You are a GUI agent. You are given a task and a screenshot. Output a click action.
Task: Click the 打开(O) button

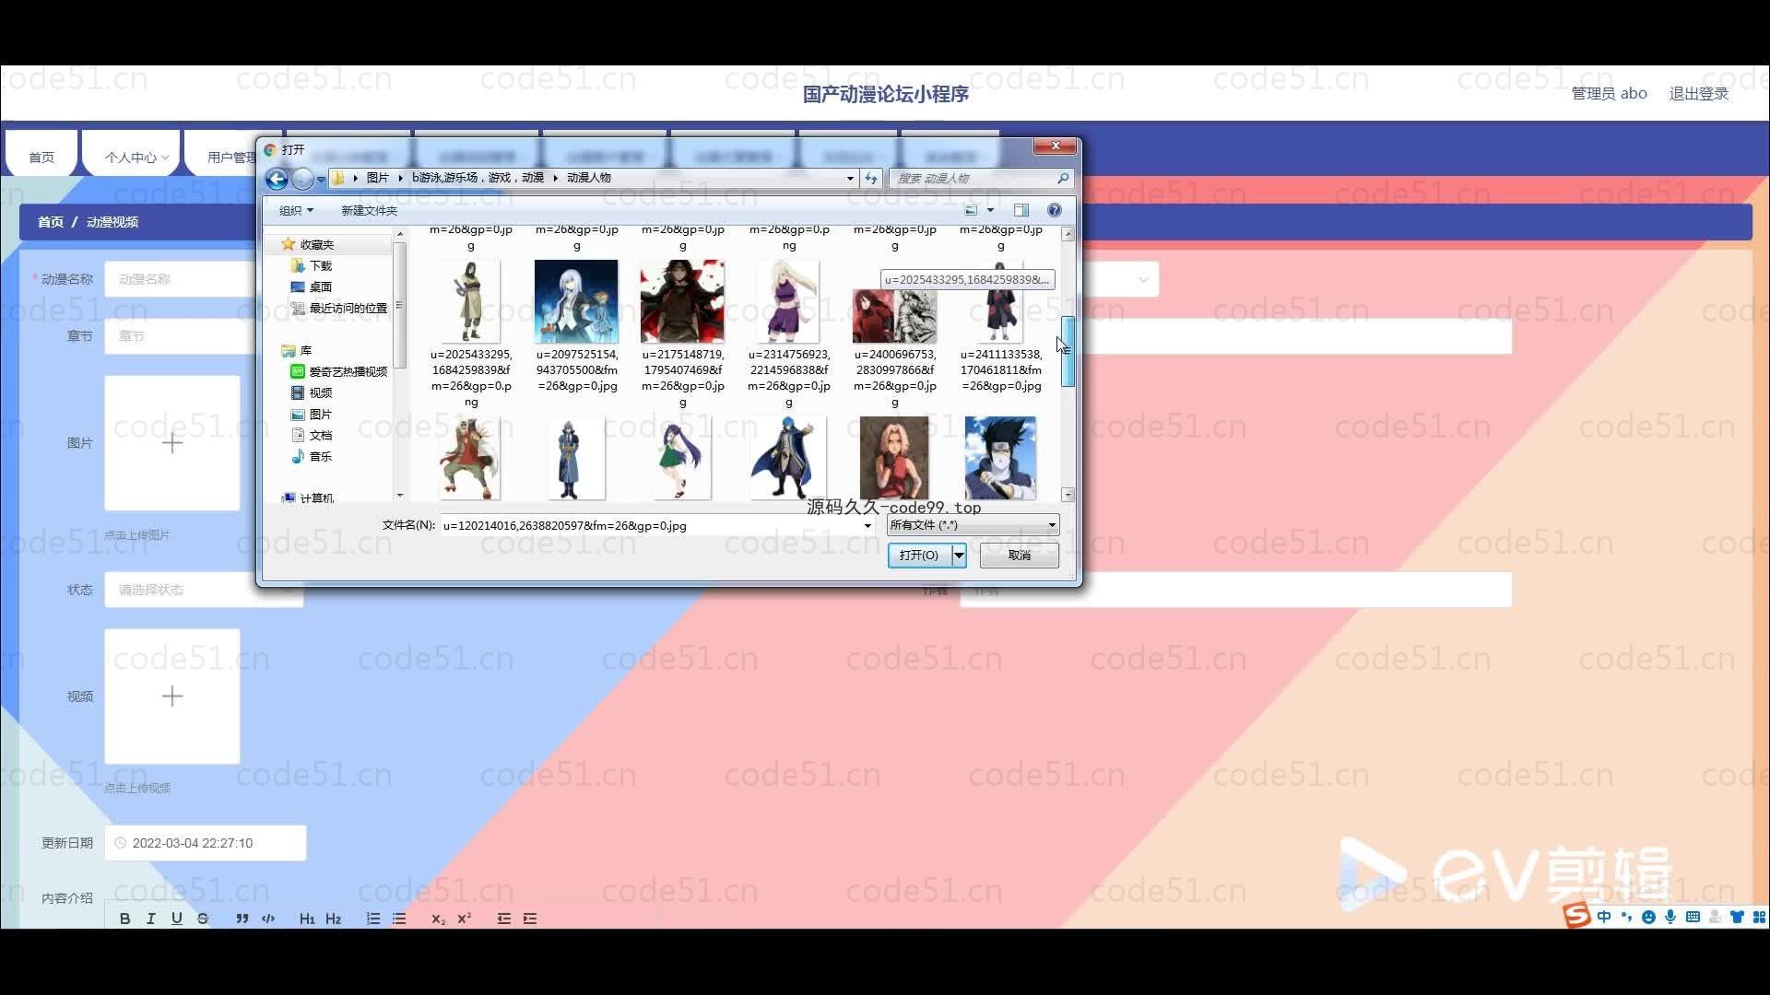pos(919,555)
